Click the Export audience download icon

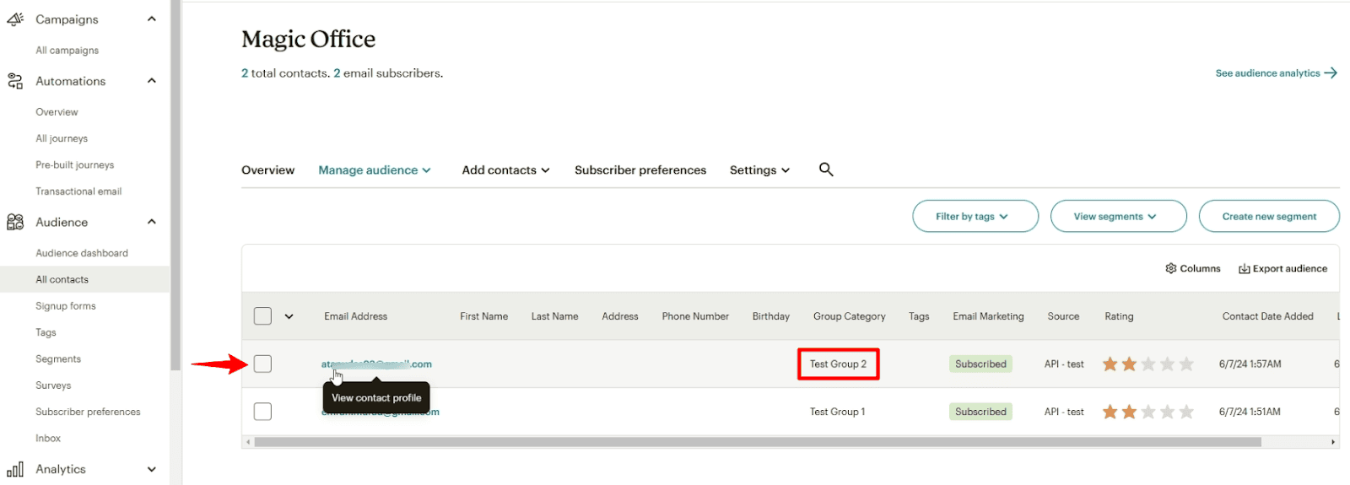1244,268
